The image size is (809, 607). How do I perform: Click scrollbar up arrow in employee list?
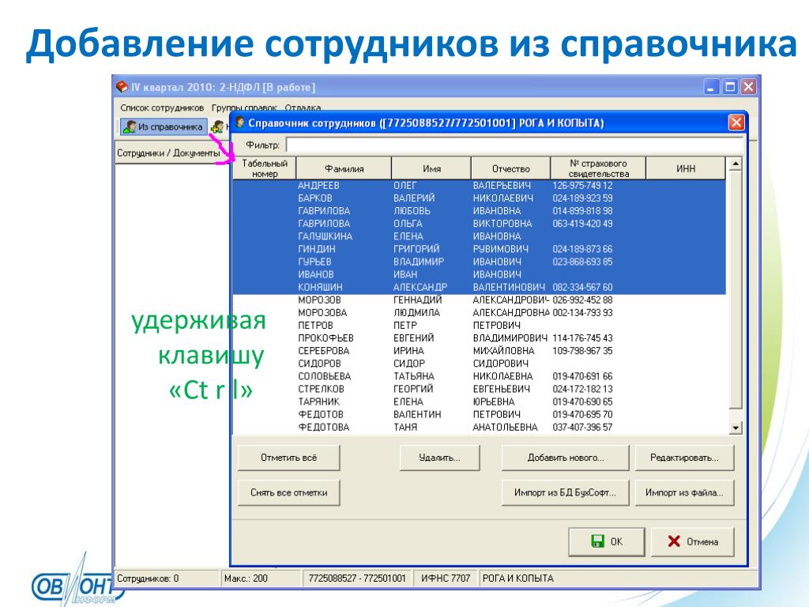[x=736, y=164]
